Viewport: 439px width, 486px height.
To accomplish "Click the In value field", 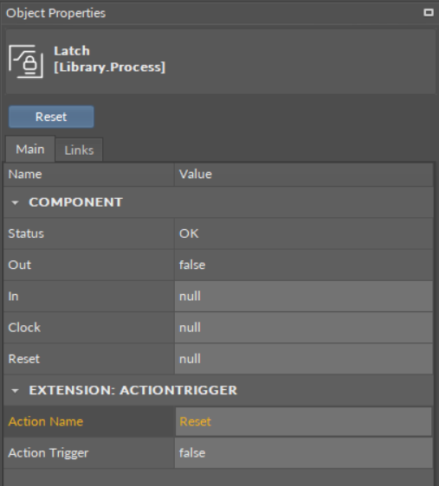I will (304, 297).
